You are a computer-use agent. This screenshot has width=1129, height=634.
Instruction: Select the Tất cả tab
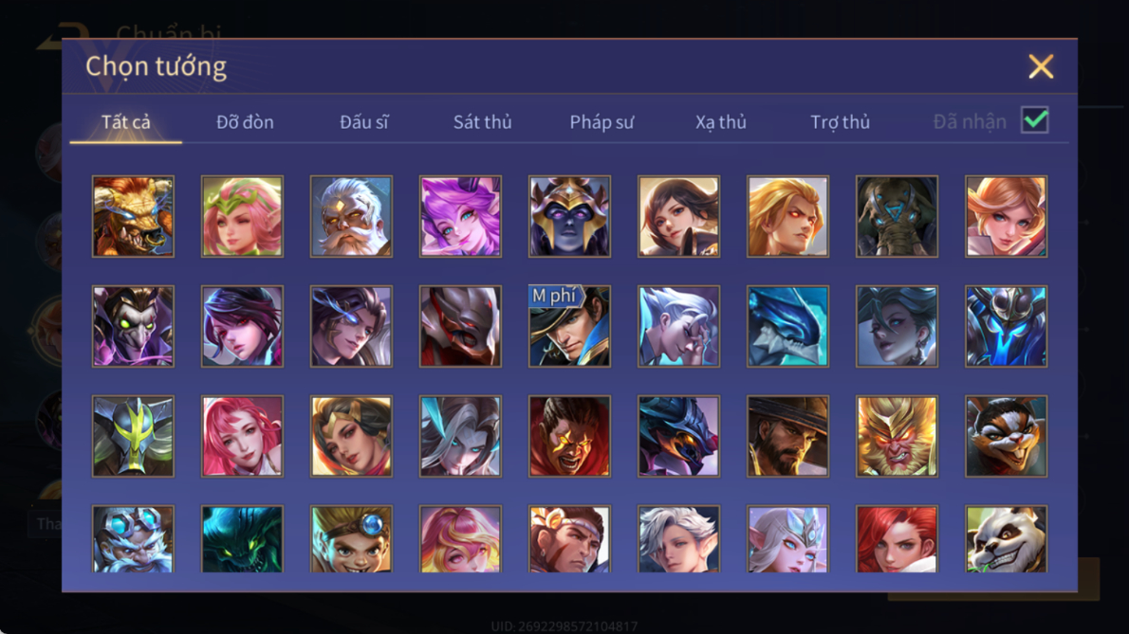pyautogui.click(x=126, y=122)
